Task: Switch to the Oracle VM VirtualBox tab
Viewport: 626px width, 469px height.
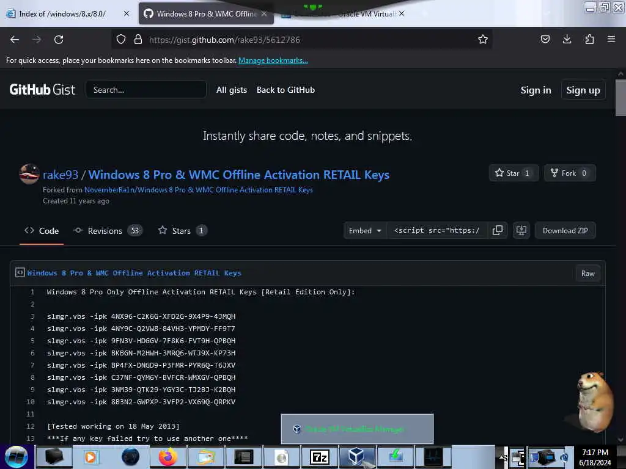Action: (x=344, y=13)
